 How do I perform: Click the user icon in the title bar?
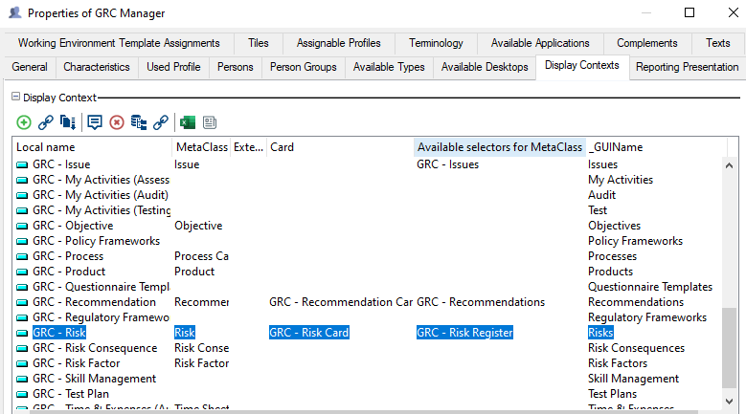click(x=14, y=12)
